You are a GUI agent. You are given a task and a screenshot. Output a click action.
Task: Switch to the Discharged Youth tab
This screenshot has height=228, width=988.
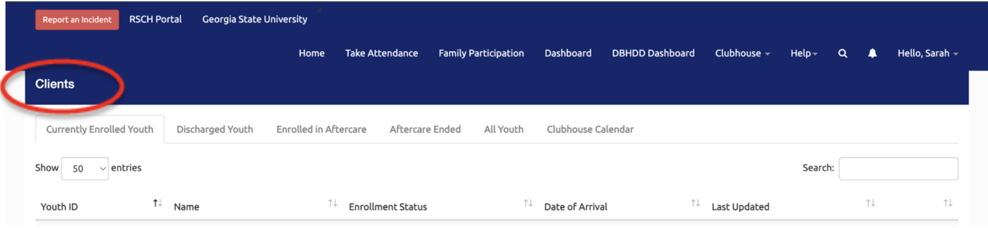pos(214,129)
